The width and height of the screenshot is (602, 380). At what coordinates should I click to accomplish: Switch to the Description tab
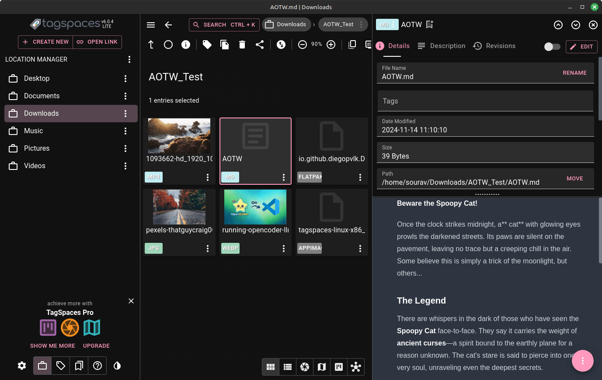click(447, 45)
